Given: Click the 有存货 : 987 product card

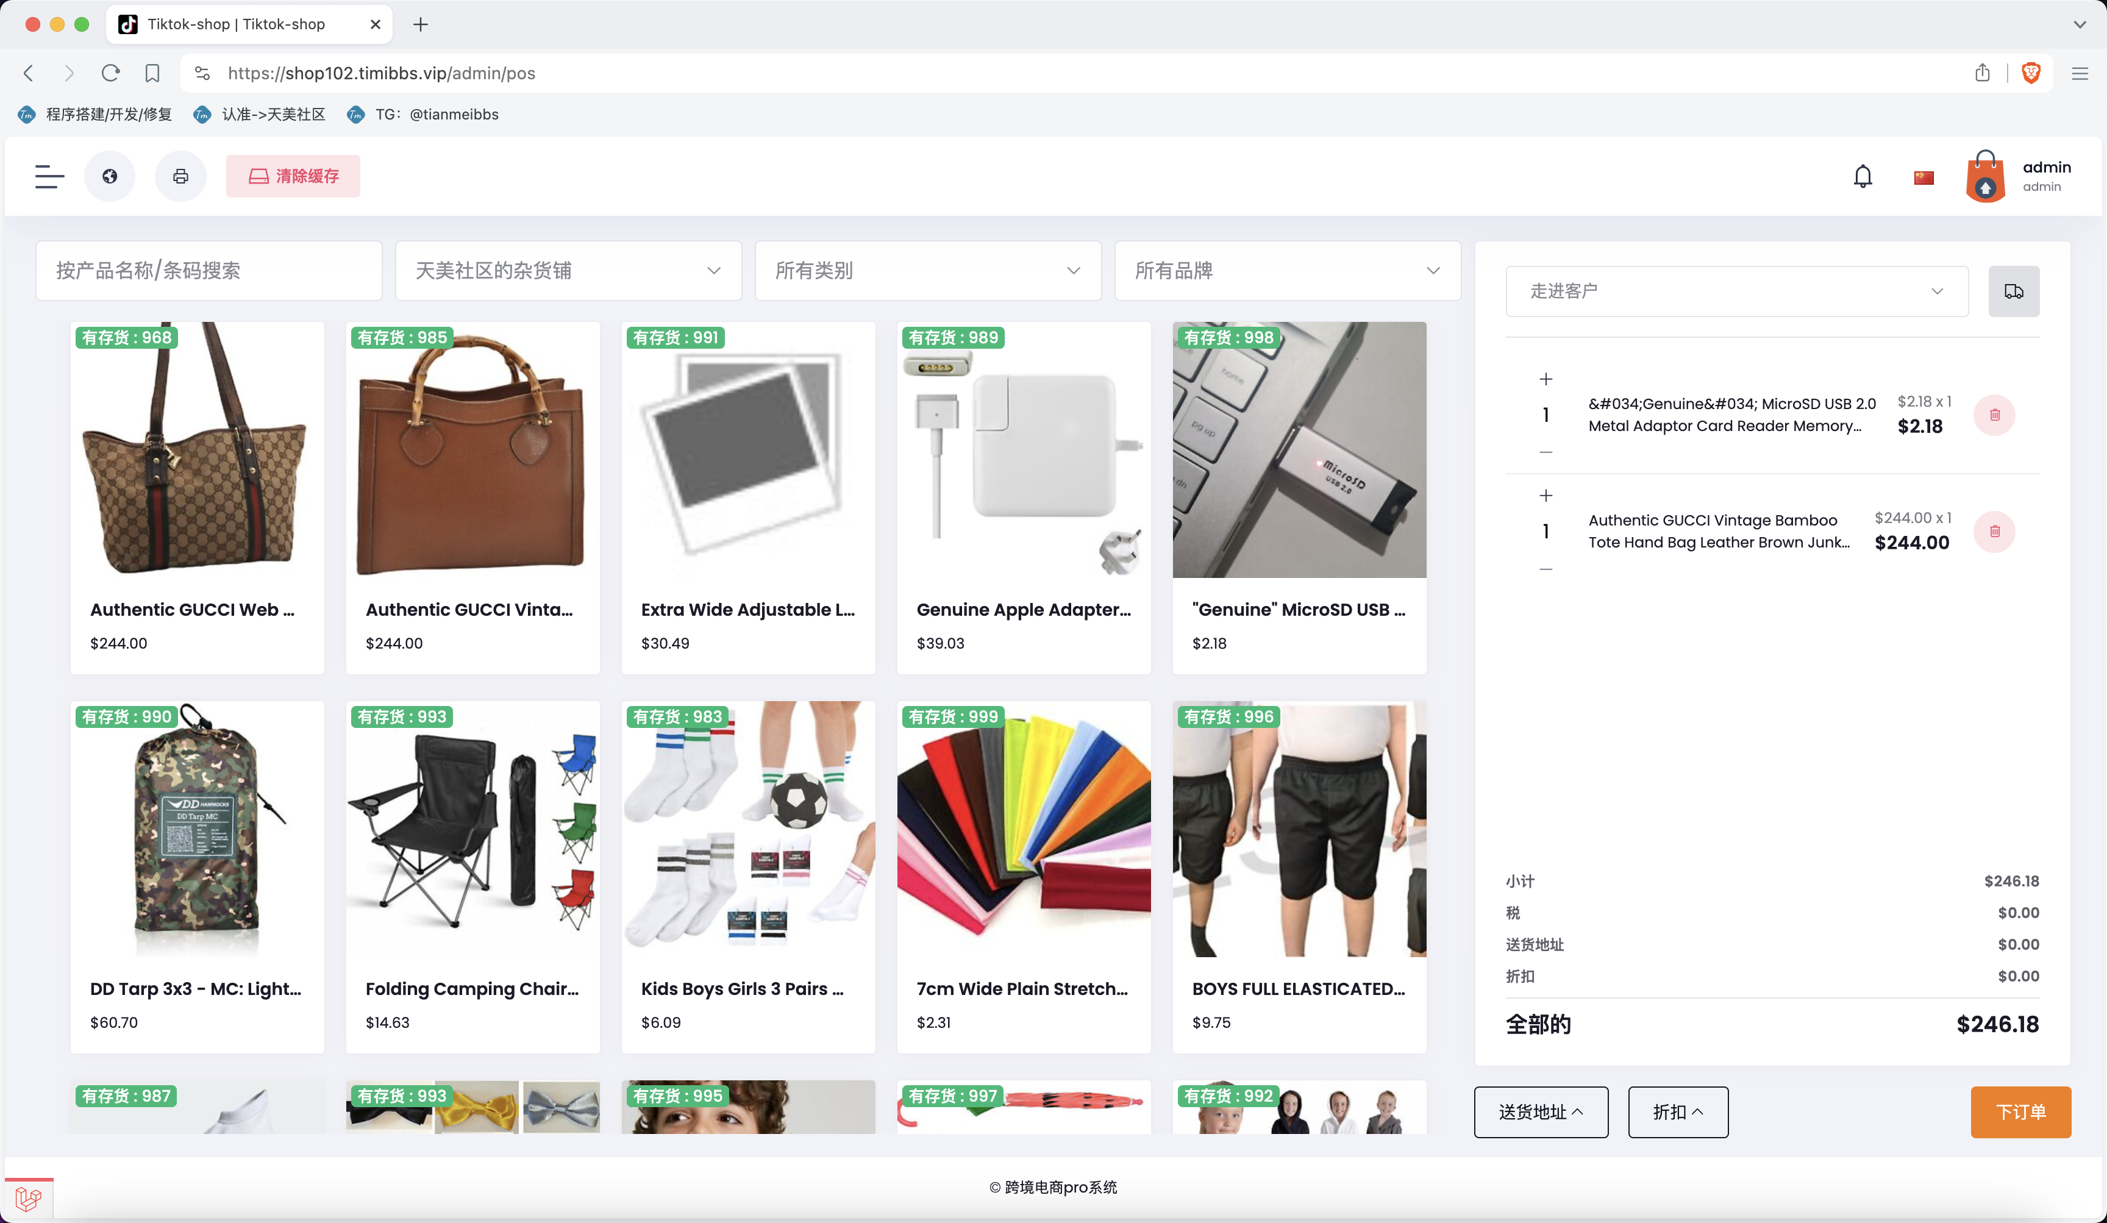Looking at the screenshot, I should click(198, 1107).
